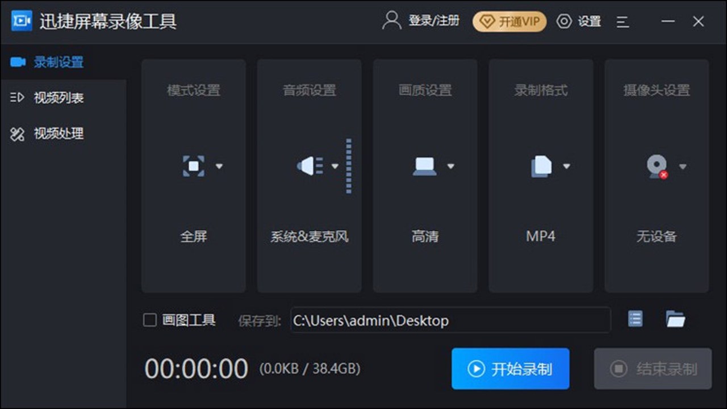This screenshot has height=409, width=727.
Task: Click the list icon beside save path
Action: click(635, 319)
